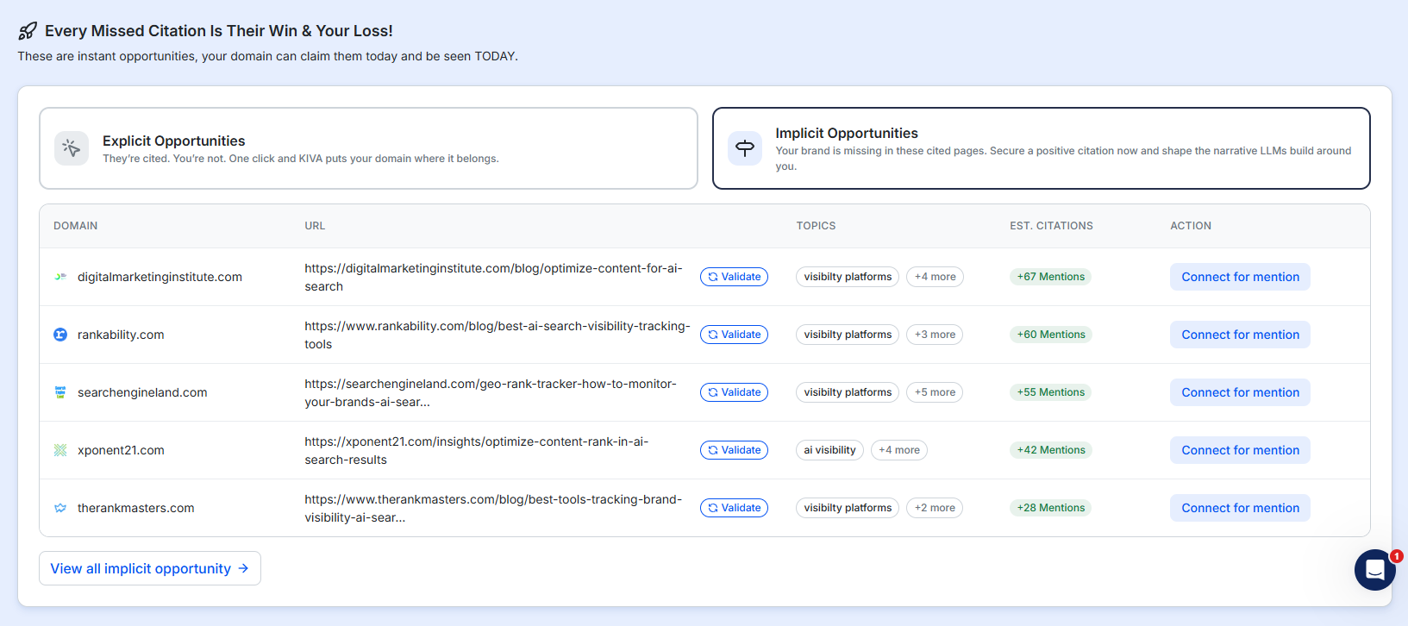Expand +4 more topics for digitalmarketinginstitute.com
Image resolution: width=1408 pixels, height=626 pixels.
935,277
